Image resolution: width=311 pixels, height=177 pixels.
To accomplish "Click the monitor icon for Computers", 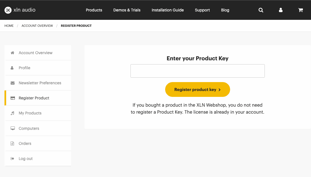I will (12, 128).
